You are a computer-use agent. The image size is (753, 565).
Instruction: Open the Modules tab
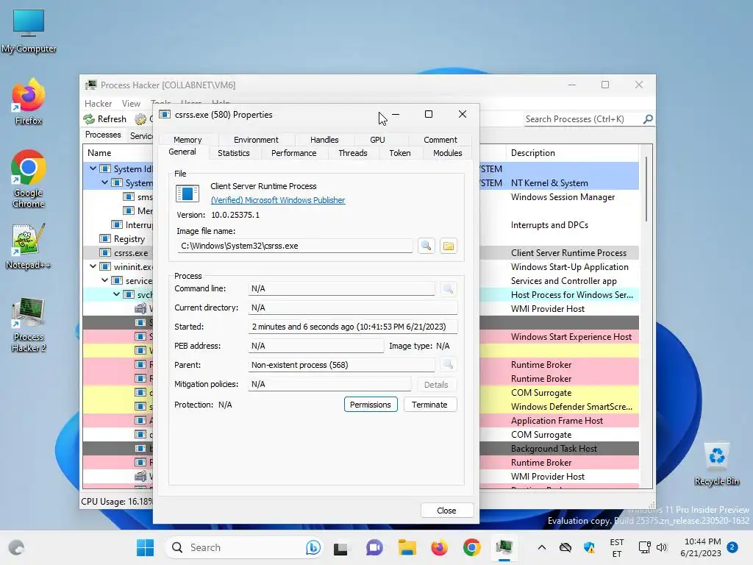448,153
